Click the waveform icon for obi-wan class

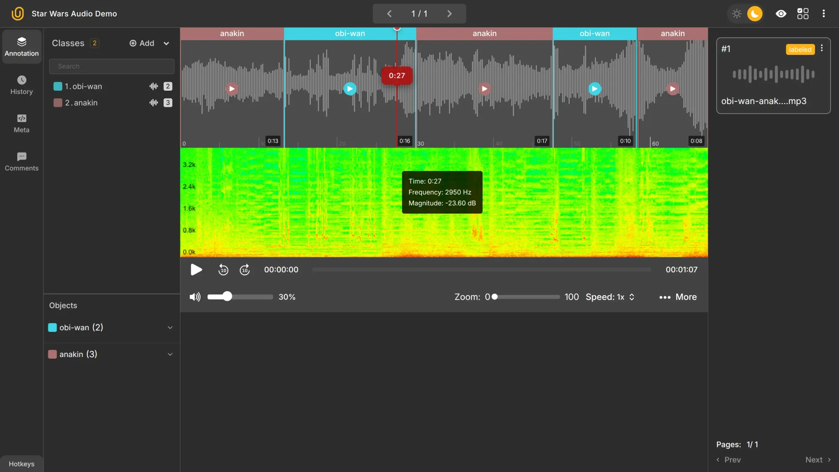tap(154, 86)
